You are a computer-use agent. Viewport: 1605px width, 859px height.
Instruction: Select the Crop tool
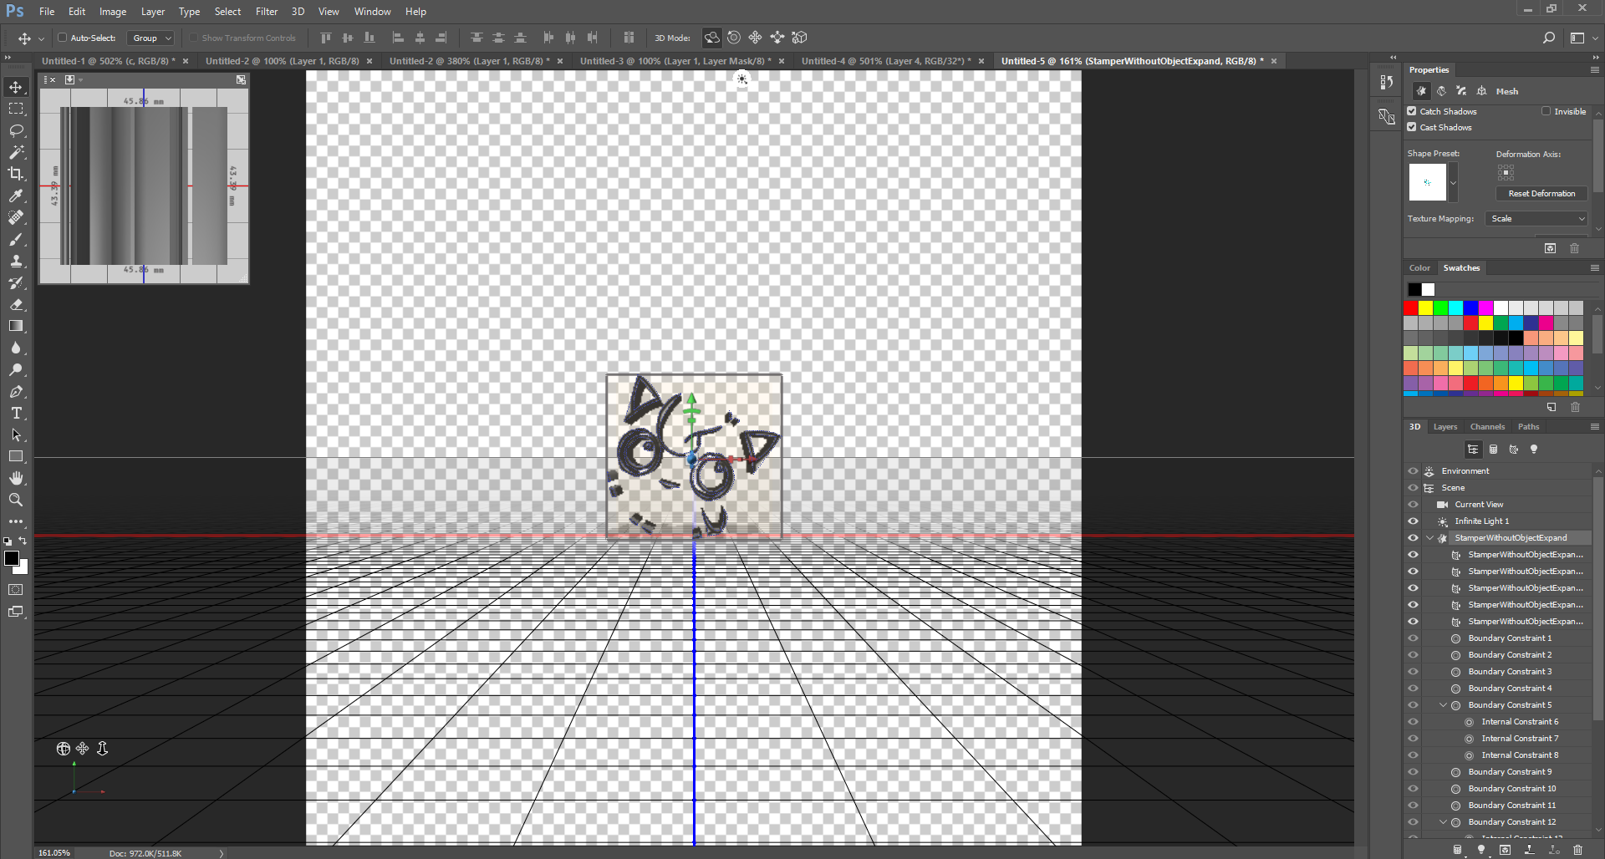click(15, 174)
